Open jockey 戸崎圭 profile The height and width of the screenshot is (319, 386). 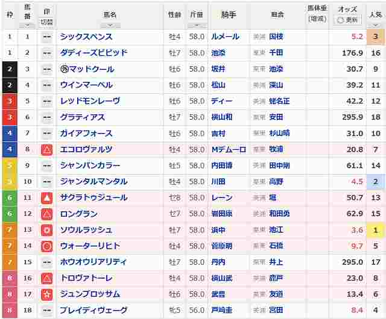pos(222,310)
